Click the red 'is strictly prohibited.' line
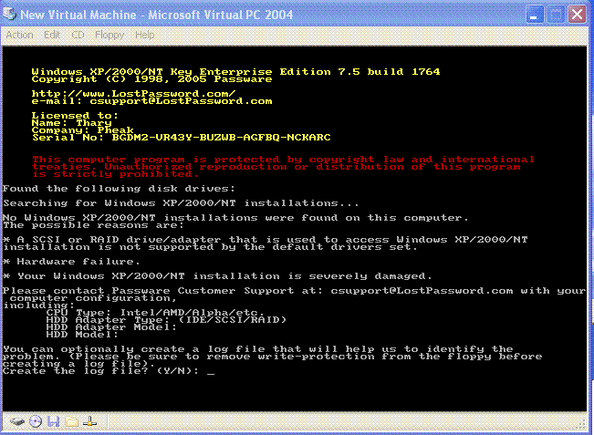 (x=115, y=174)
